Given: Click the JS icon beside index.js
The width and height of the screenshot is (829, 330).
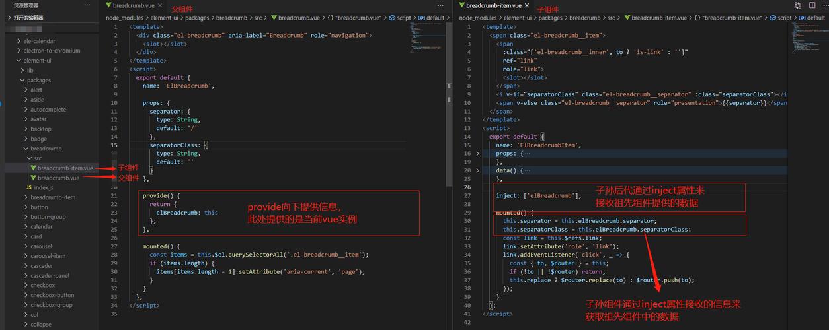Looking at the screenshot, I should pyautogui.click(x=28, y=187).
